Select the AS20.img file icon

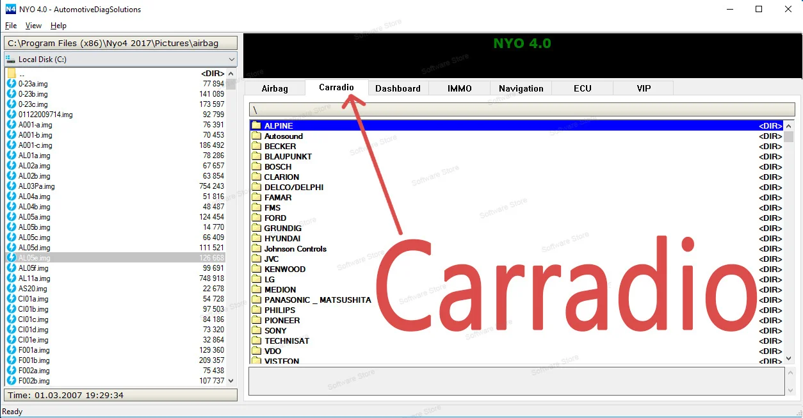(12, 289)
